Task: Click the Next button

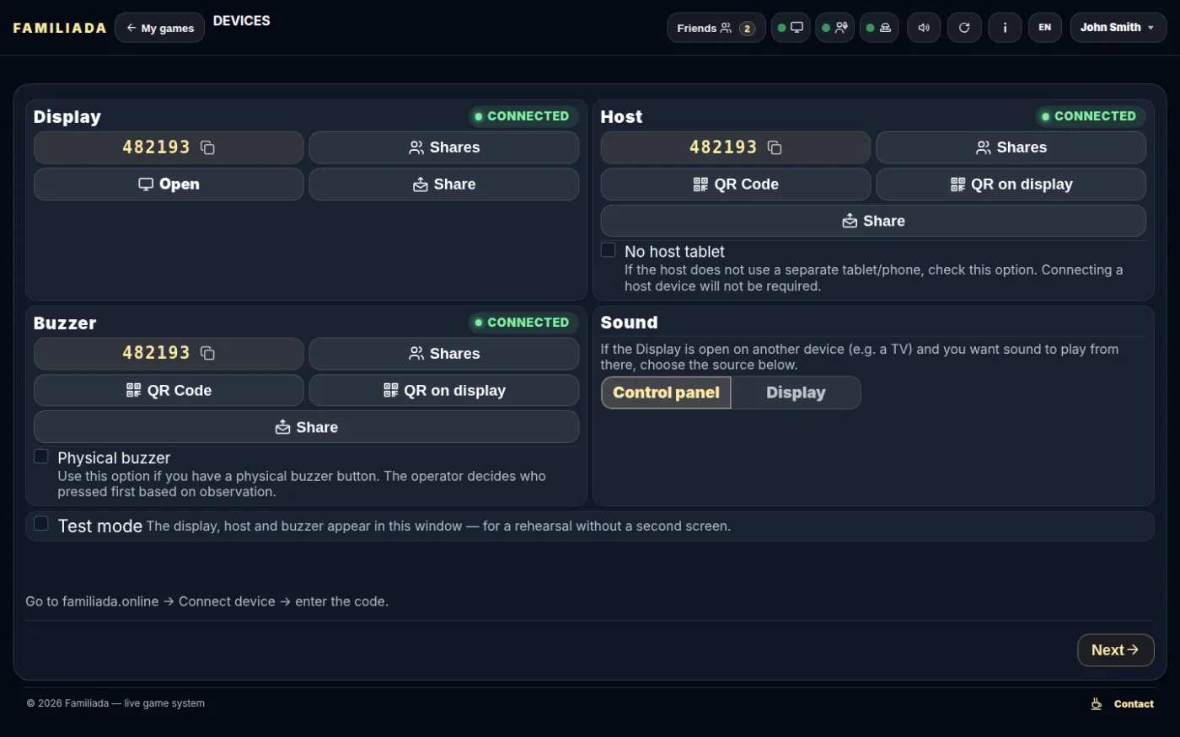Action: coord(1115,650)
